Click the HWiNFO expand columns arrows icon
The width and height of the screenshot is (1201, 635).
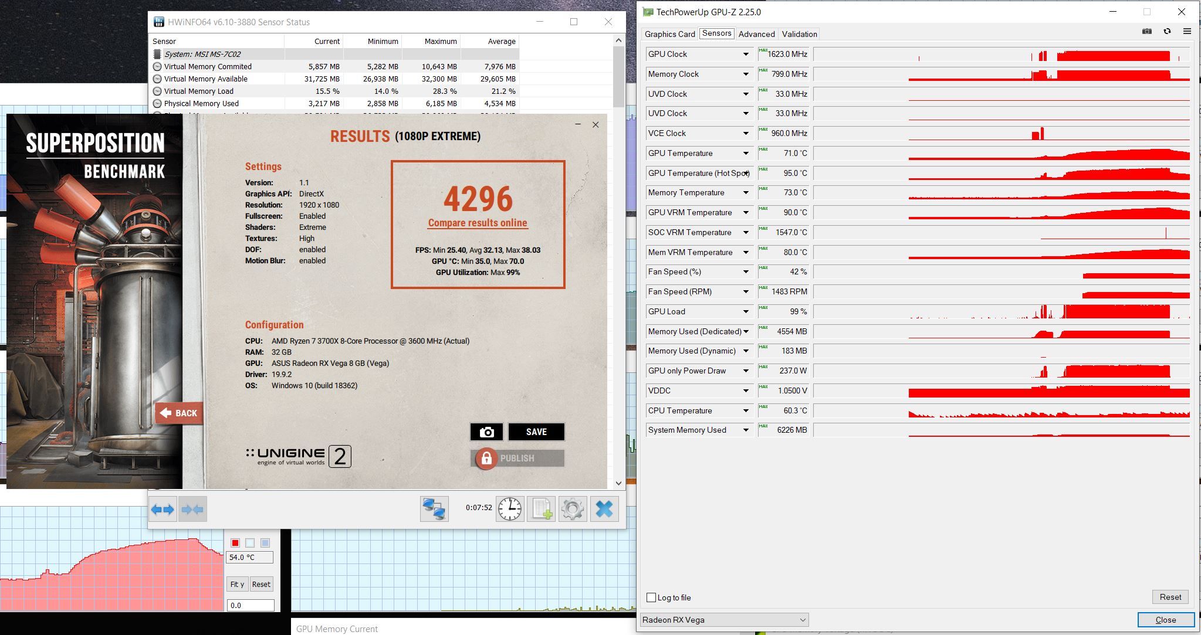coord(163,510)
